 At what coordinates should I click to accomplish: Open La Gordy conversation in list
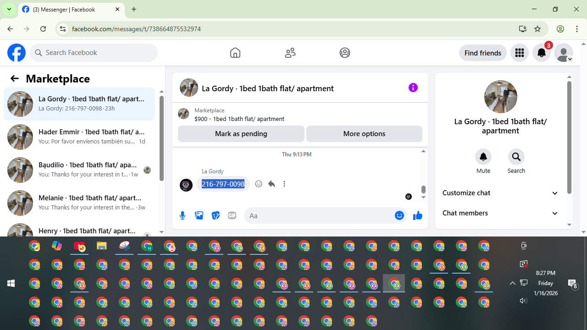79,104
